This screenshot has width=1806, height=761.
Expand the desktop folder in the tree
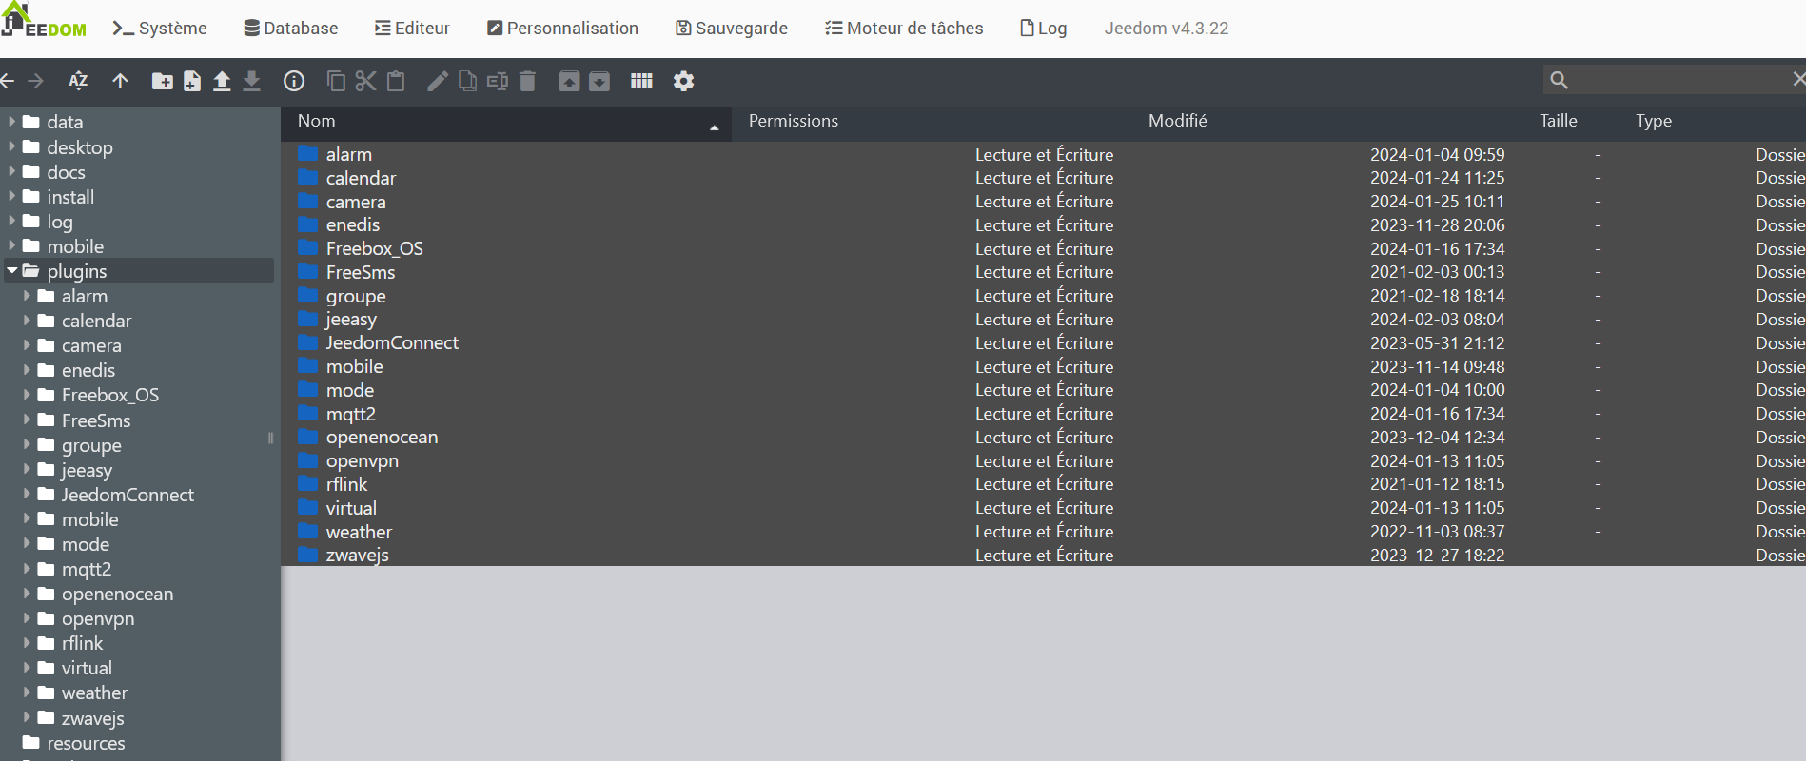[11, 146]
